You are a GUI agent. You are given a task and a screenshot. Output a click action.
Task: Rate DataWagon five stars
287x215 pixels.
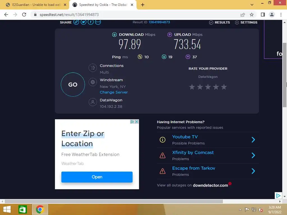(x=224, y=87)
